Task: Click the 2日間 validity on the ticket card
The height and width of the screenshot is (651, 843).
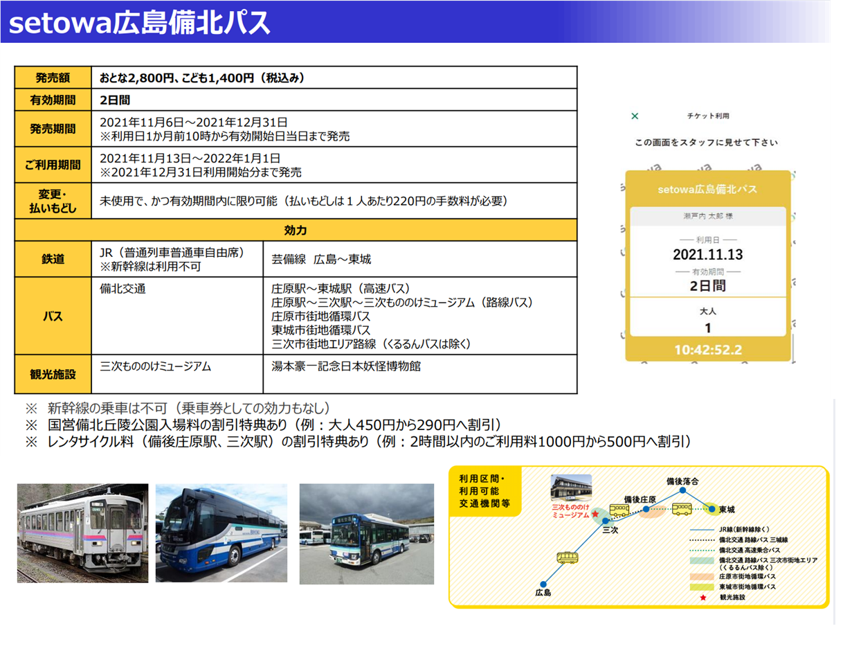Action: (707, 285)
